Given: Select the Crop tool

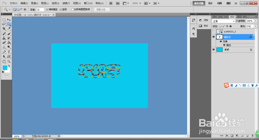Looking at the screenshot, I should point(4,29).
